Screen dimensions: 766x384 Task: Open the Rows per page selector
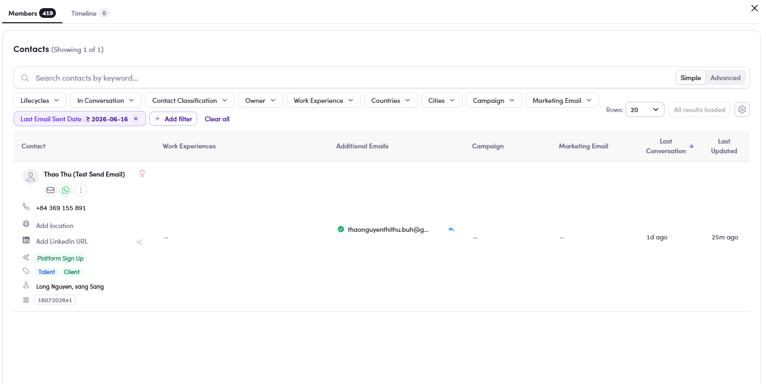point(645,109)
